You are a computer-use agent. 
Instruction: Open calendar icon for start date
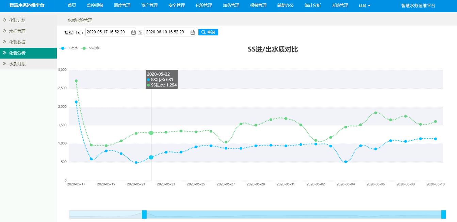133,32
